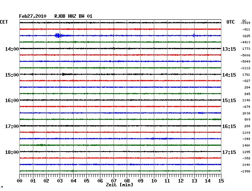The width and height of the screenshot is (252, 191).
Task: Click the 15:15 UTC time label
Action: [x=229, y=101]
